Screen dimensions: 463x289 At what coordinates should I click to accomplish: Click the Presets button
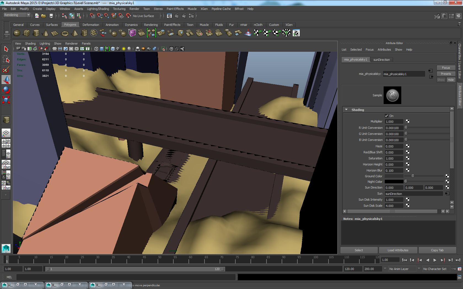click(x=446, y=74)
